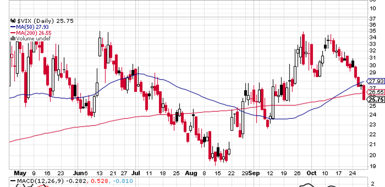This screenshot has width=385, height=187.
Task: Select the $VIX (Daily) 25.75 title
Action: pyautogui.click(x=45, y=21)
